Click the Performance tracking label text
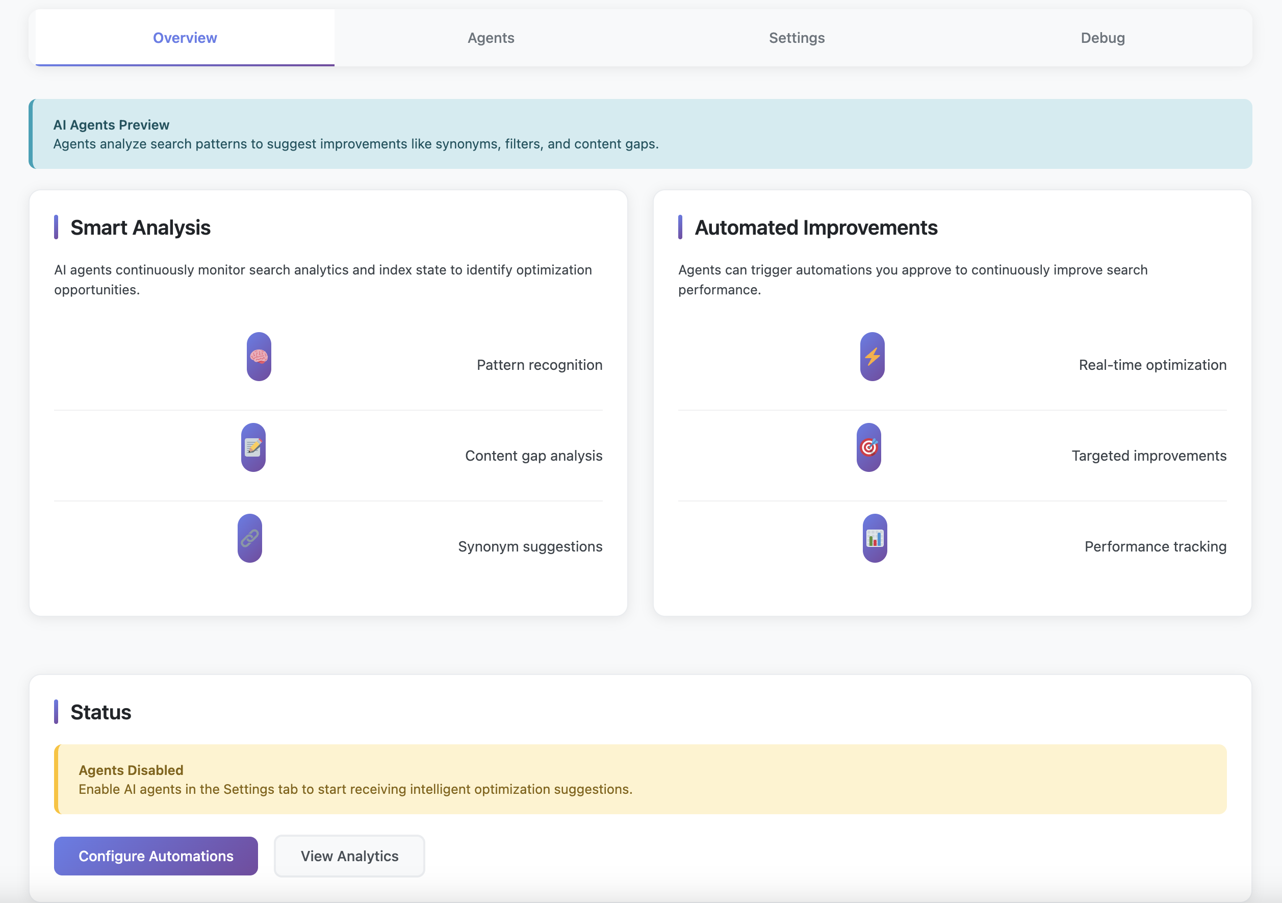 pos(1155,546)
